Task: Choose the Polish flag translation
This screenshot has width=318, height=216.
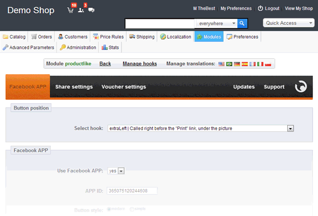Action: (x=268, y=64)
